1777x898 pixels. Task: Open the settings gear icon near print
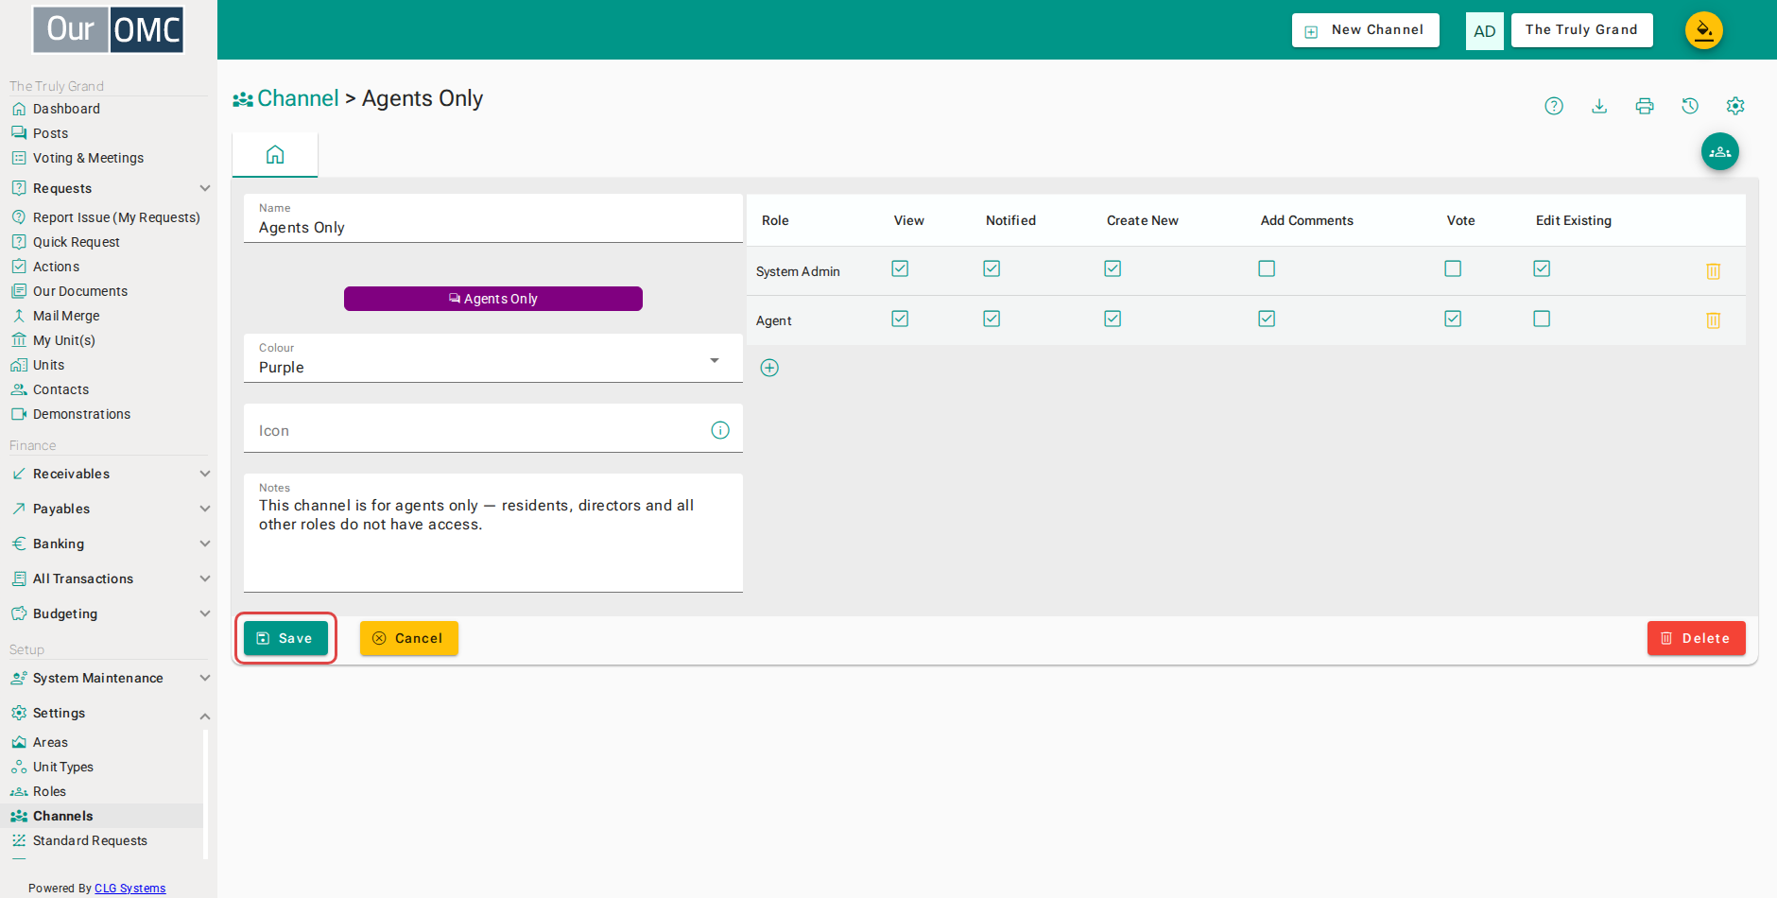(x=1735, y=106)
